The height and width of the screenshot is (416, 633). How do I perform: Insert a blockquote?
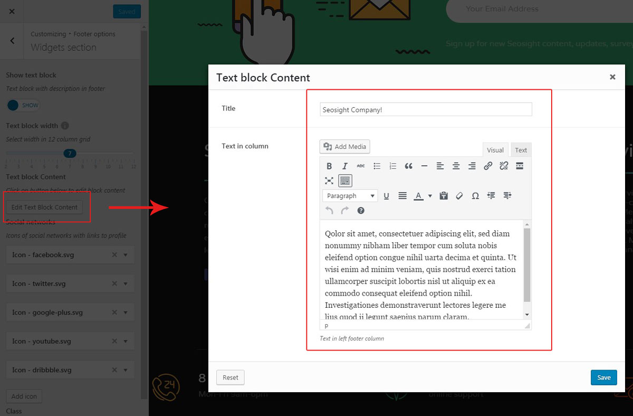pyautogui.click(x=408, y=166)
